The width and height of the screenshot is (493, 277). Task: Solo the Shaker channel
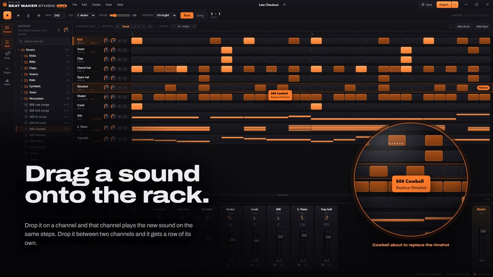pos(125,97)
